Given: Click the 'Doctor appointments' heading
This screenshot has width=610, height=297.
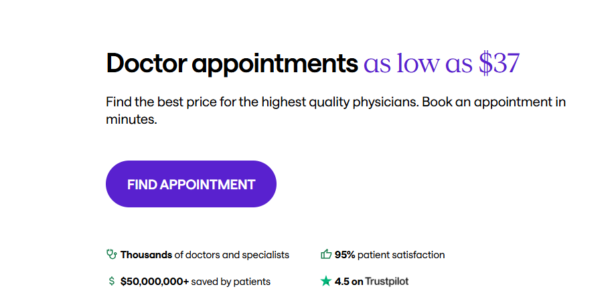Looking at the screenshot, I should [232, 64].
